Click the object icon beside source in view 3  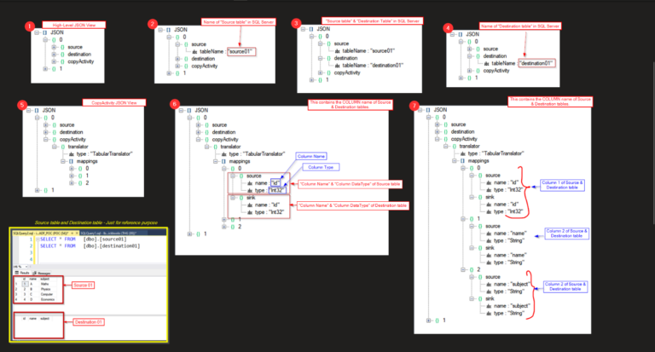coord(328,43)
